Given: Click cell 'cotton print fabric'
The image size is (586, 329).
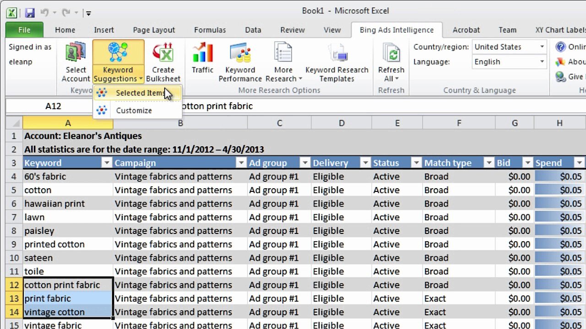Looking at the screenshot, I should [x=68, y=285].
